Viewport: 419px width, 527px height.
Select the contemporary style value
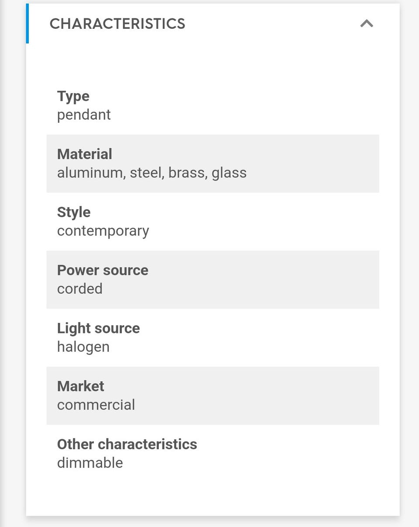point(103,231)
